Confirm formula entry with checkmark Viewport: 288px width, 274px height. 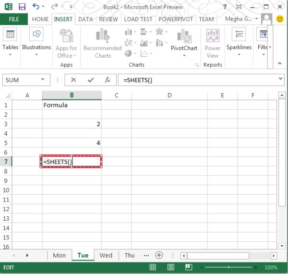(x=91, y=80)
